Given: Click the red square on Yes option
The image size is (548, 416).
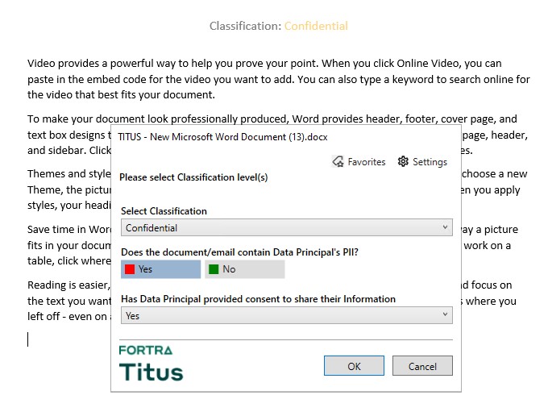Looking at the screenshot, I should [130, 269].
